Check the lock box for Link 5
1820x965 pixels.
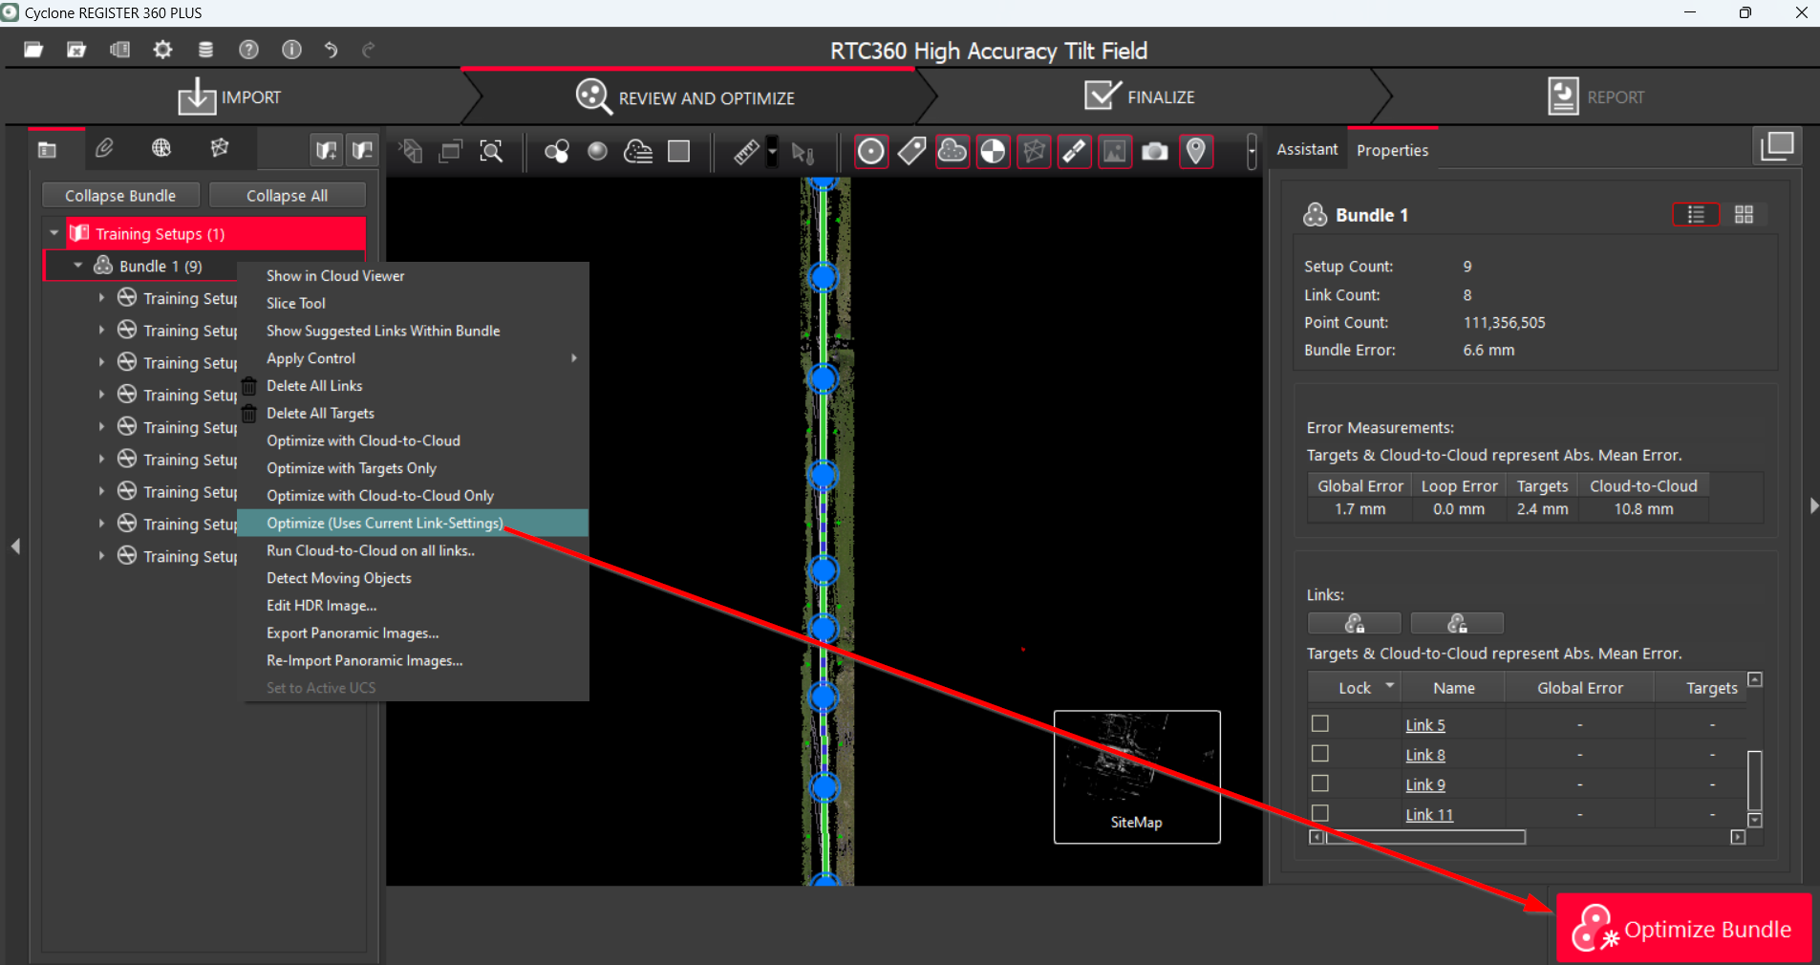[x=1320, y=724]
